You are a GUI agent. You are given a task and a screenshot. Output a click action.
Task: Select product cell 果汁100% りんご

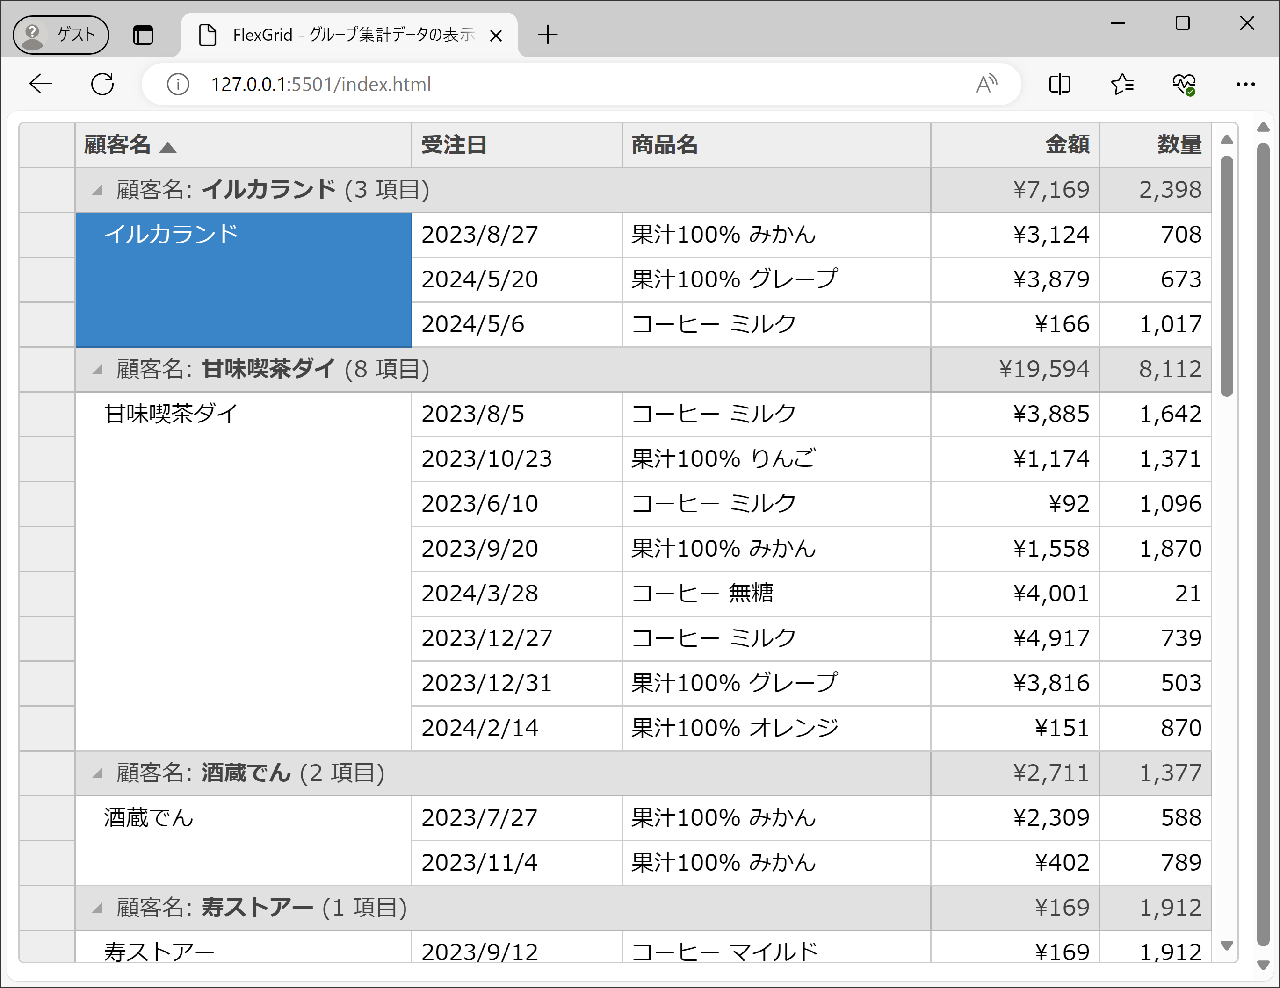[x=776, y=459]
